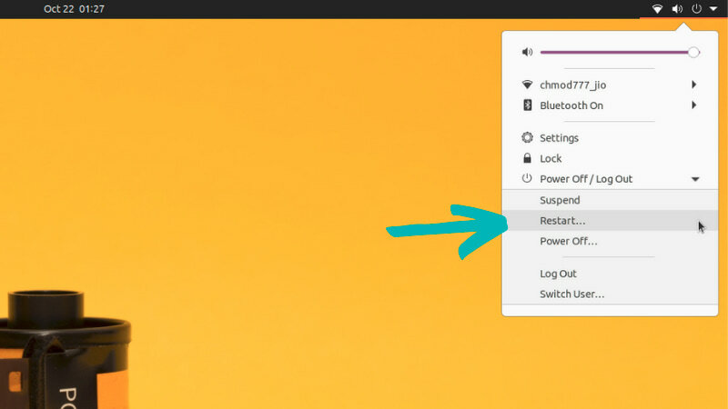Click the power icon in top bar
Viewport: 728px width, 409px height.
coord(696,9)
